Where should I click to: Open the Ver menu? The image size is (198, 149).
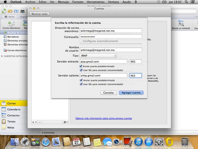click(x=52, y=2)
